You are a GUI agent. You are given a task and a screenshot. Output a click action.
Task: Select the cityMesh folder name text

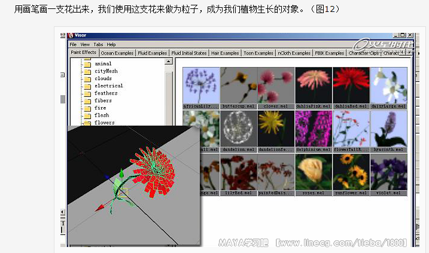[x=106, y=71]
